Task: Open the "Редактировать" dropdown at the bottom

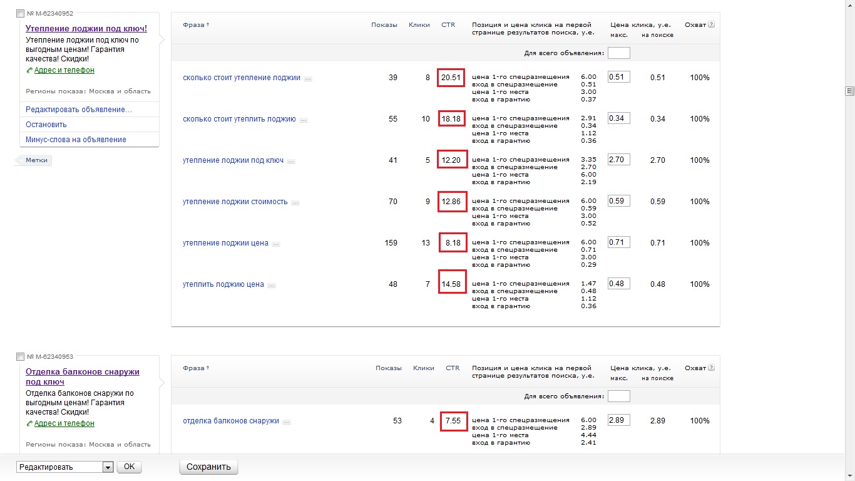Action: [x=107, y=467]
